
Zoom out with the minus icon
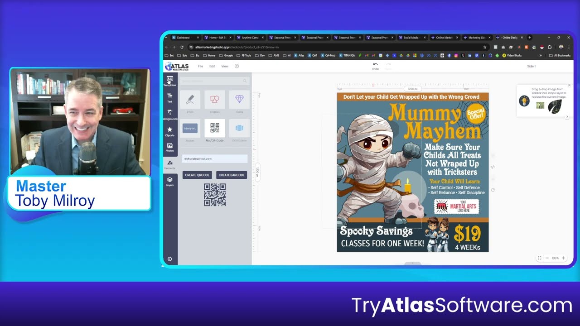pyautogui.click(x=547, y=258)
